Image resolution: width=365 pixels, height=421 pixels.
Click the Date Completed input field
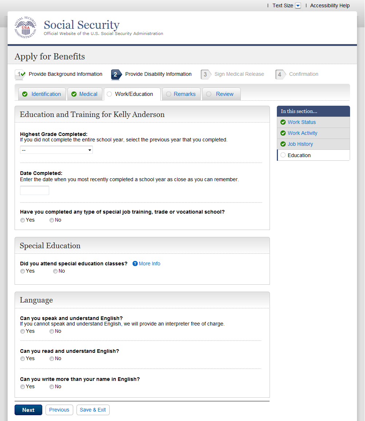point(35,190)
